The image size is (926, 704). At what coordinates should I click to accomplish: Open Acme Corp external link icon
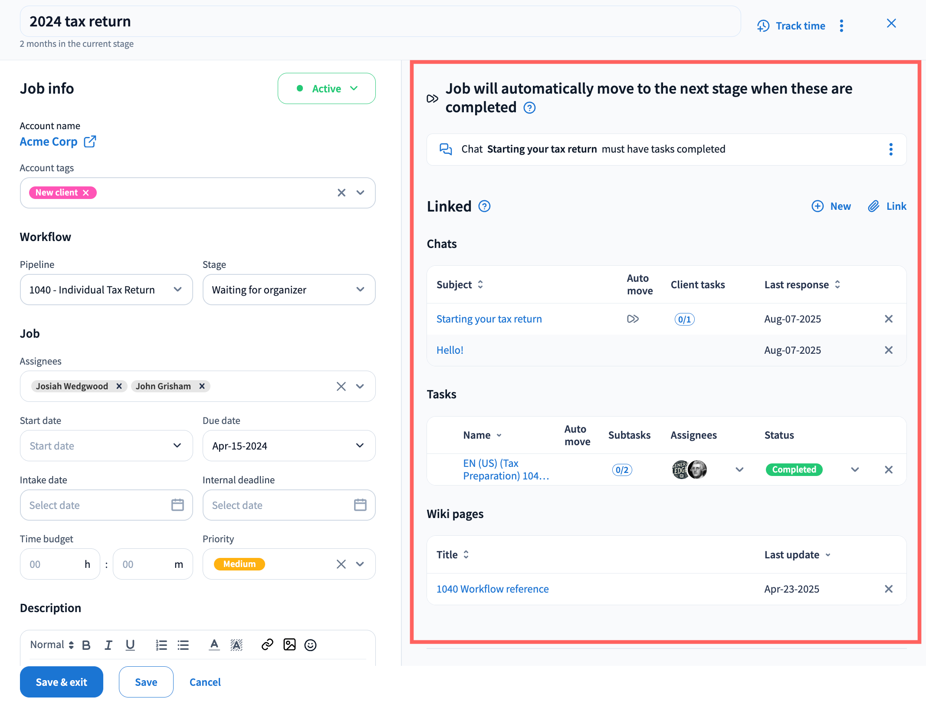90,142
